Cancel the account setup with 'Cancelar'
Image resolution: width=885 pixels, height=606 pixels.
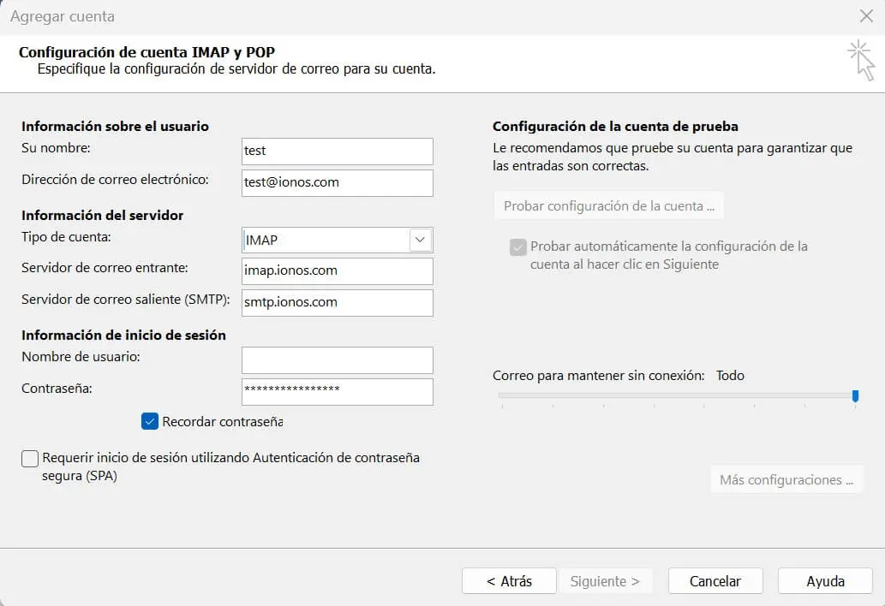(715, 580)
